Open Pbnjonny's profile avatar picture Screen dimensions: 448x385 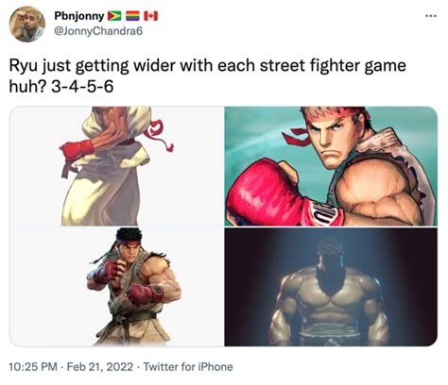pos(27,24)
